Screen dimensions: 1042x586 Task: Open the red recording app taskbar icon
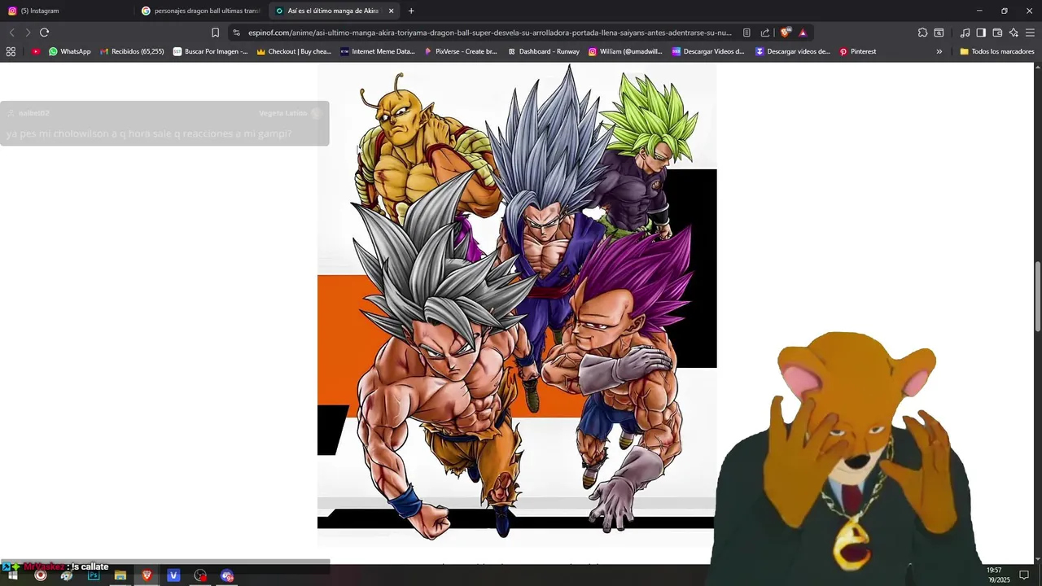tap(40, 575)
